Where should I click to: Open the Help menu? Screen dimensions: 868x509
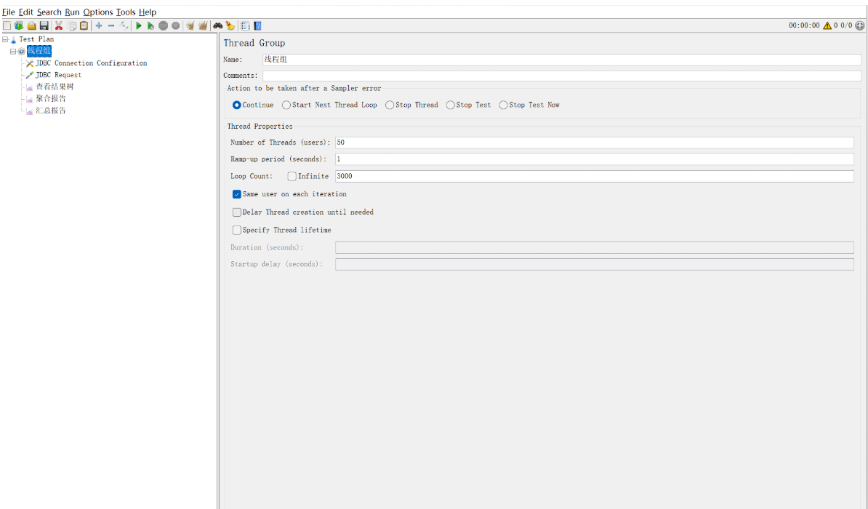148,12
